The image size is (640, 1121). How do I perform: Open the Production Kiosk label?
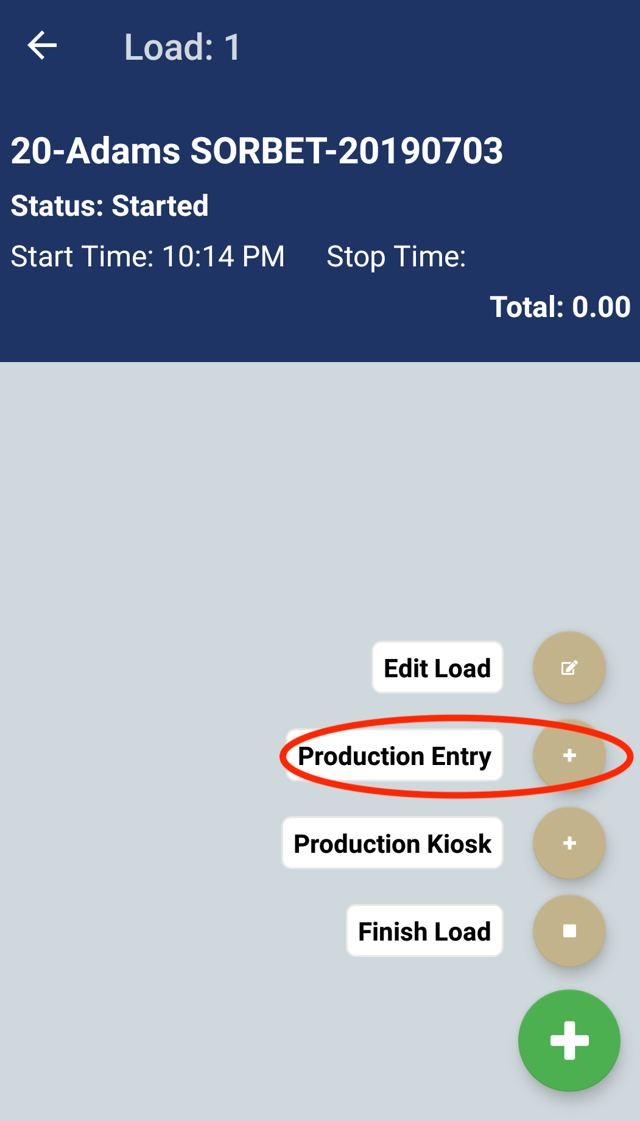coord(392,843)
